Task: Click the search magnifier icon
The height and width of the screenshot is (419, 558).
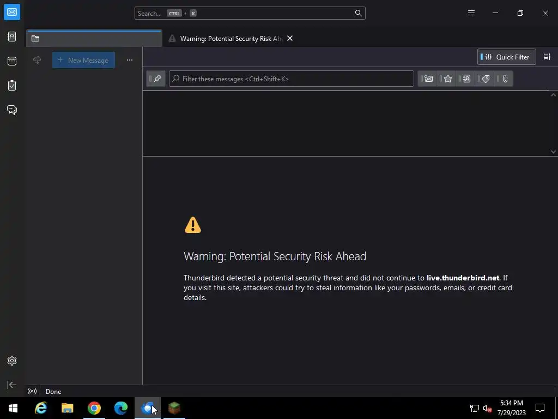Action: (x=359, y=13)
